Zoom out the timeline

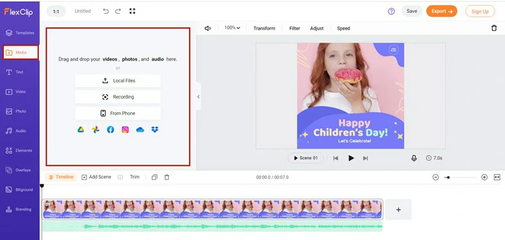click(436, 177)
